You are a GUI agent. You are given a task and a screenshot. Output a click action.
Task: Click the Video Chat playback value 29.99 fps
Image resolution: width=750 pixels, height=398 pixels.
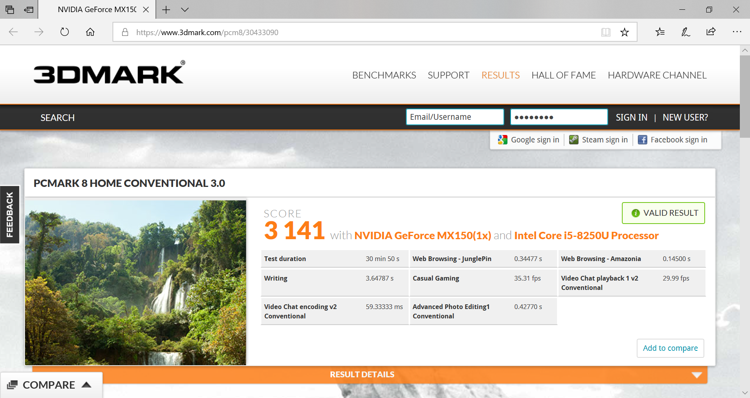point(676,278)
